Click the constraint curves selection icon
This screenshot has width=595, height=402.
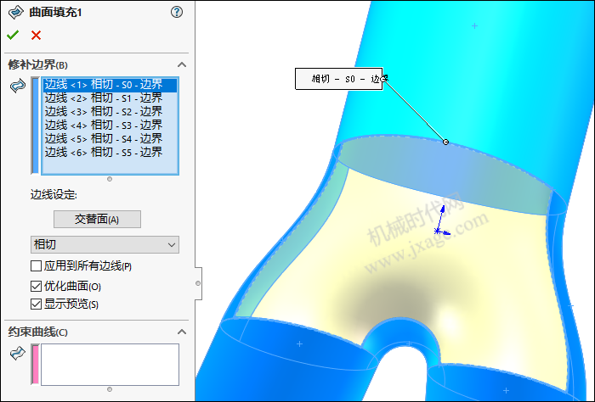18,353
